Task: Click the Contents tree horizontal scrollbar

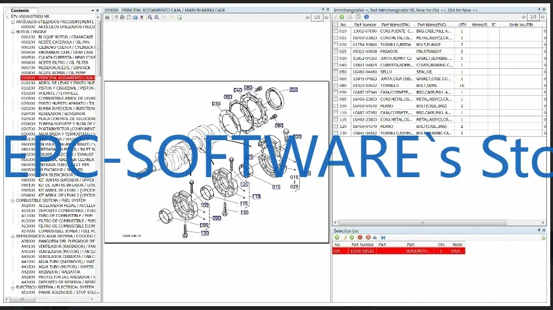Action: click(22, 299)
